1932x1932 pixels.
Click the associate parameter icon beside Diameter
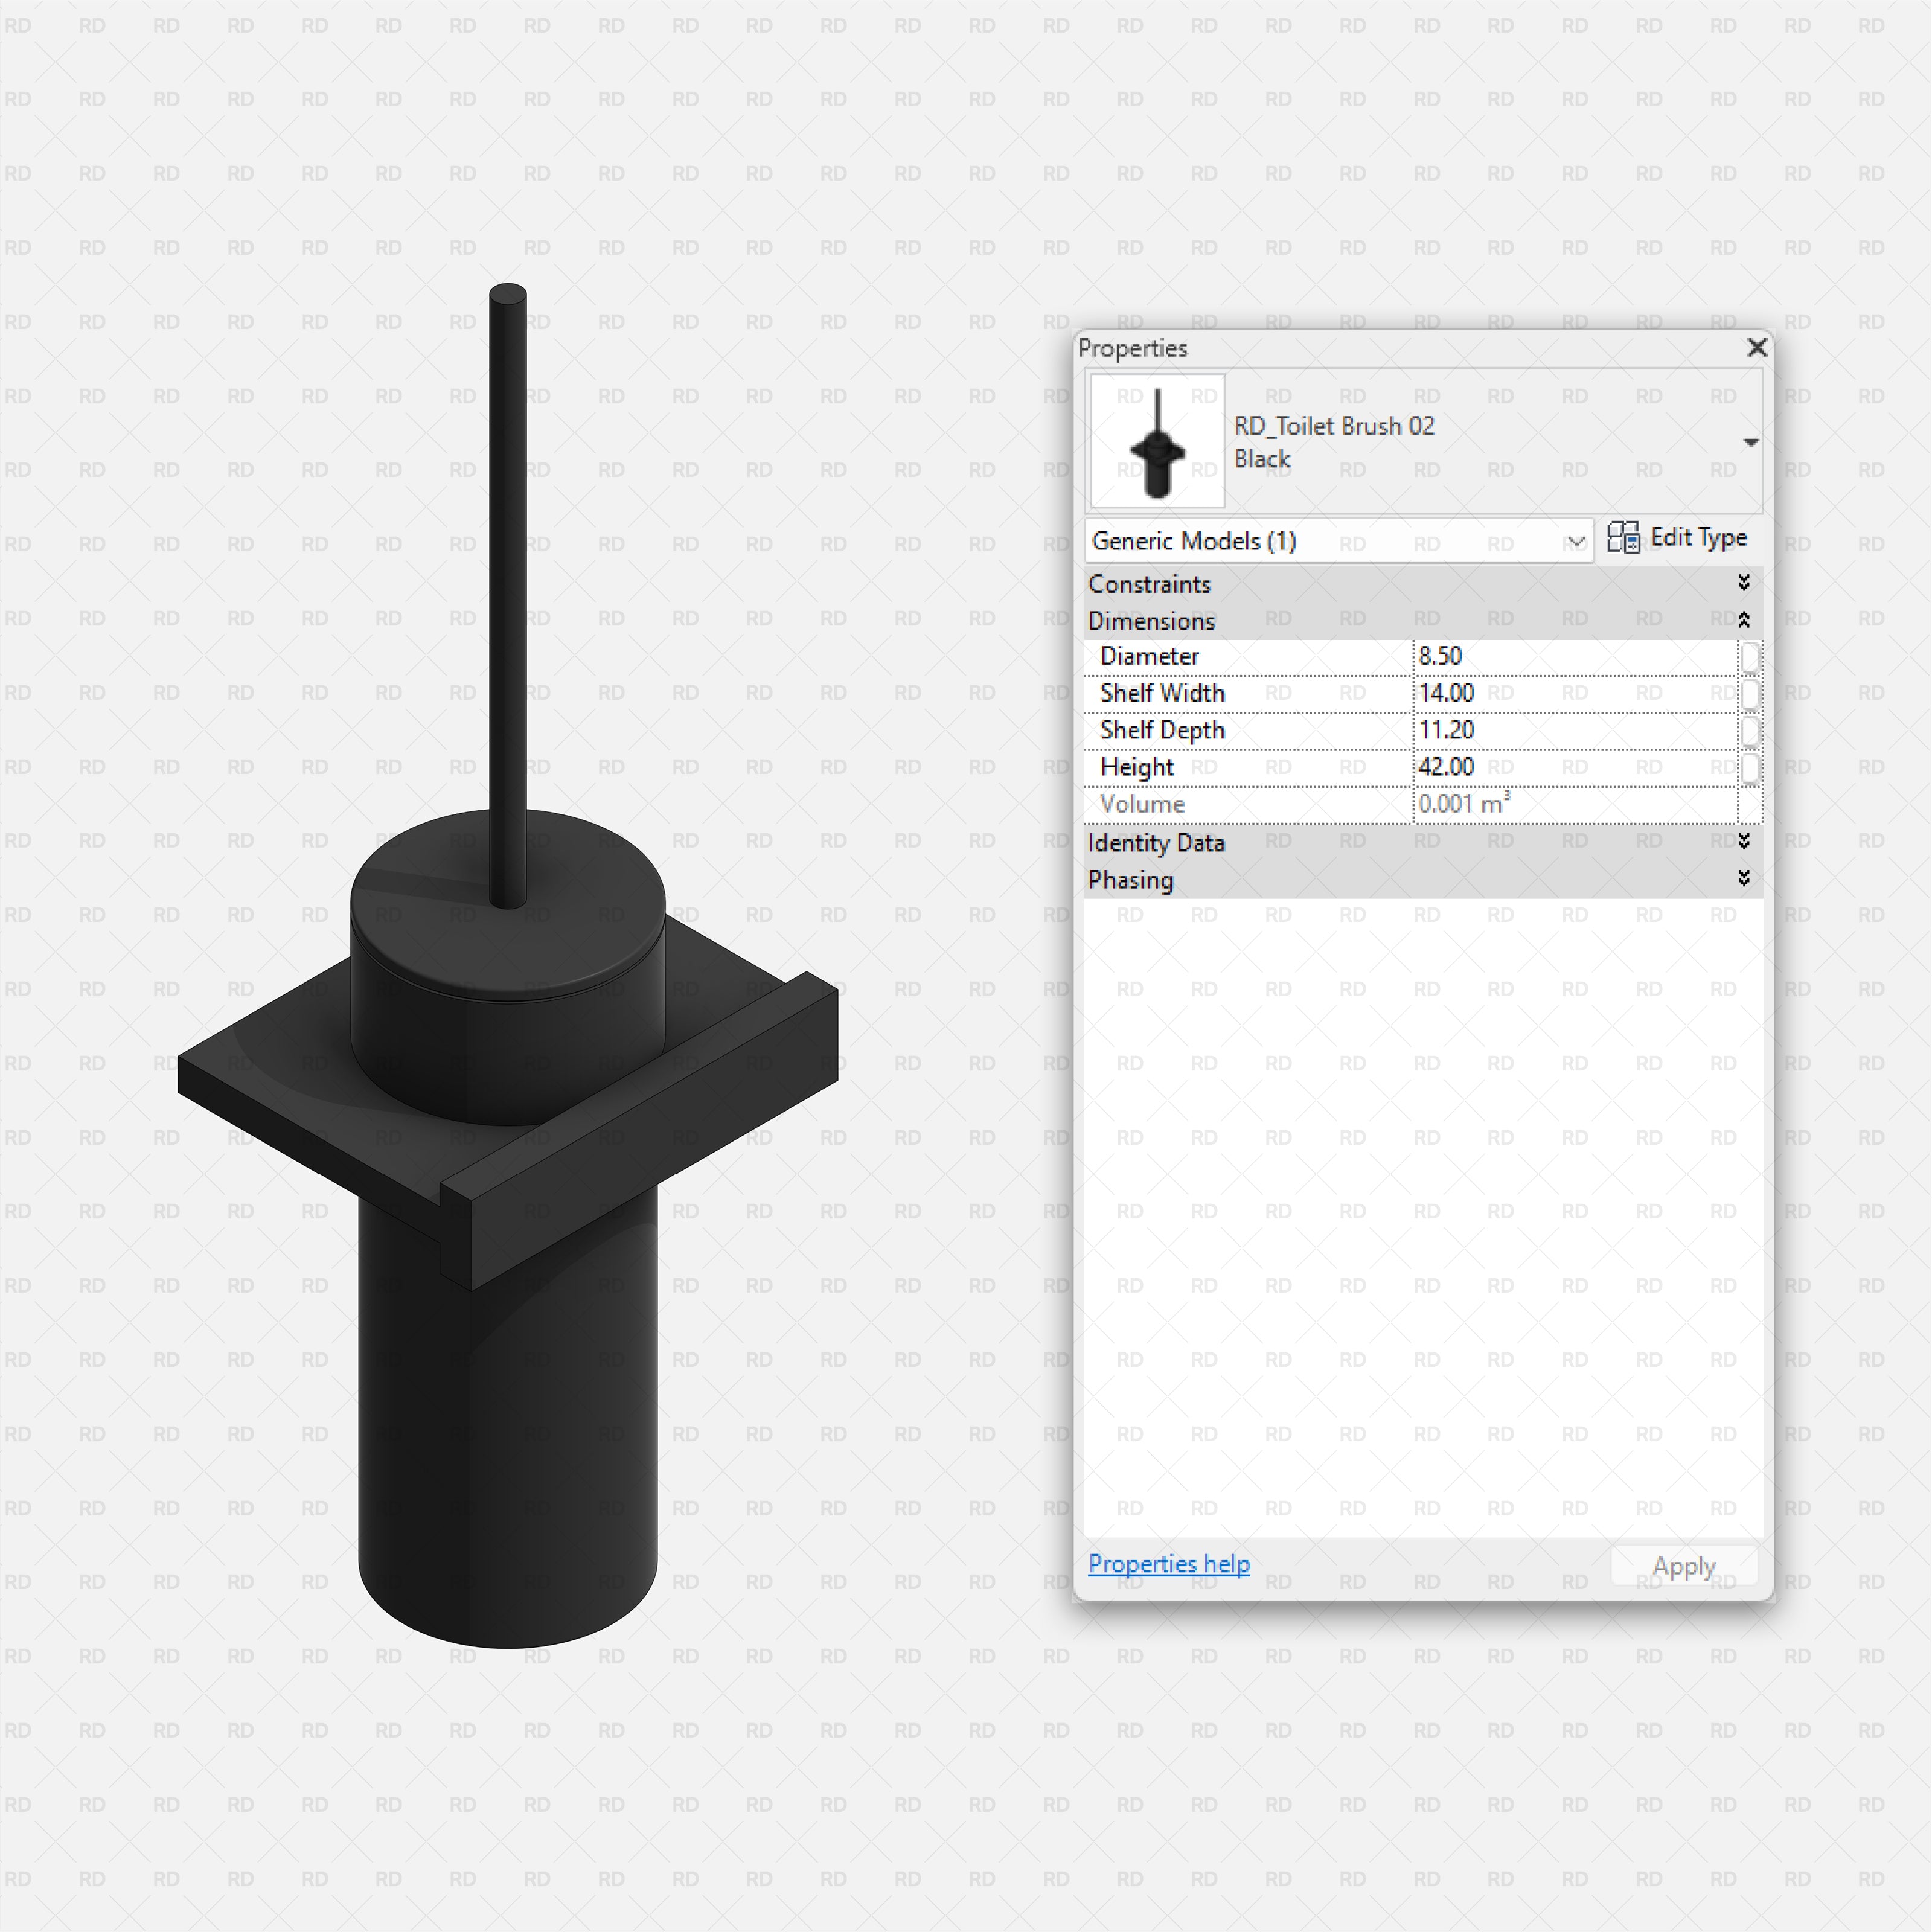coord(1750,656)
